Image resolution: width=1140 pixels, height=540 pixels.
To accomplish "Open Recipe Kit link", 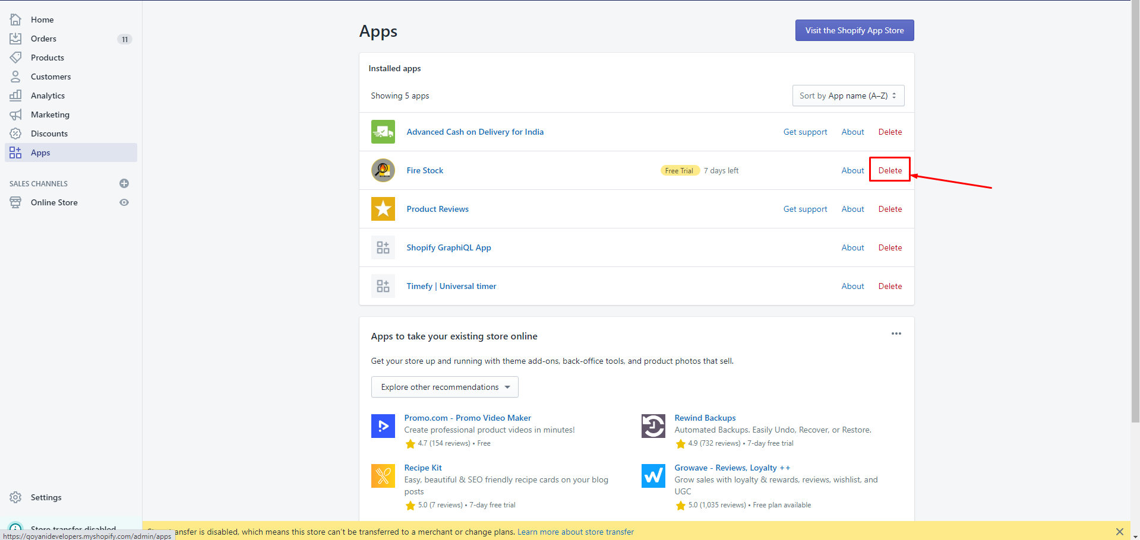I will 423,468.
